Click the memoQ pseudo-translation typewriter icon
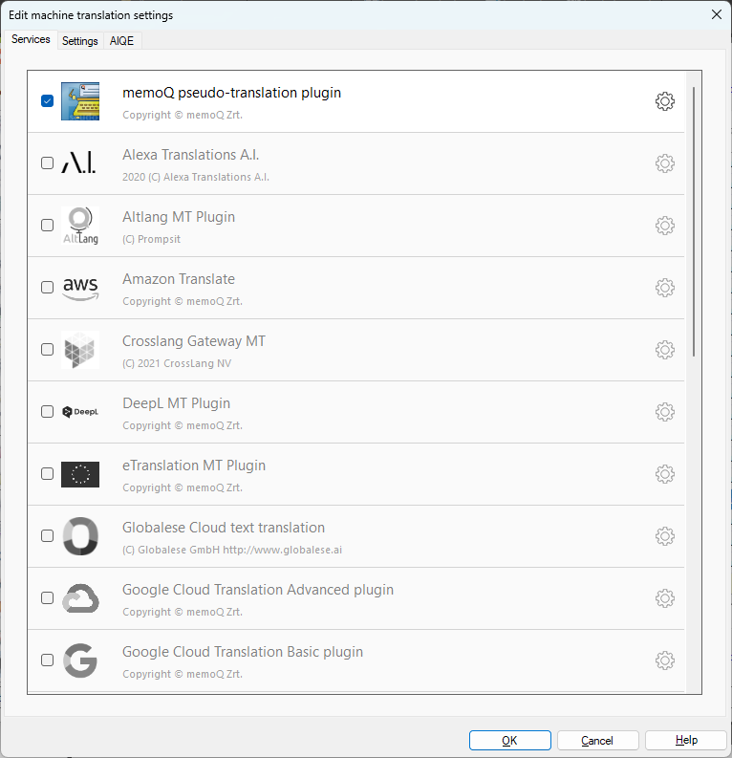This screenshot has height=758, width=732. coord(80,101)
